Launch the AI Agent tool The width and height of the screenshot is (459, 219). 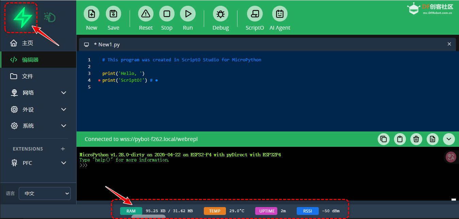(x=280, y=14)
